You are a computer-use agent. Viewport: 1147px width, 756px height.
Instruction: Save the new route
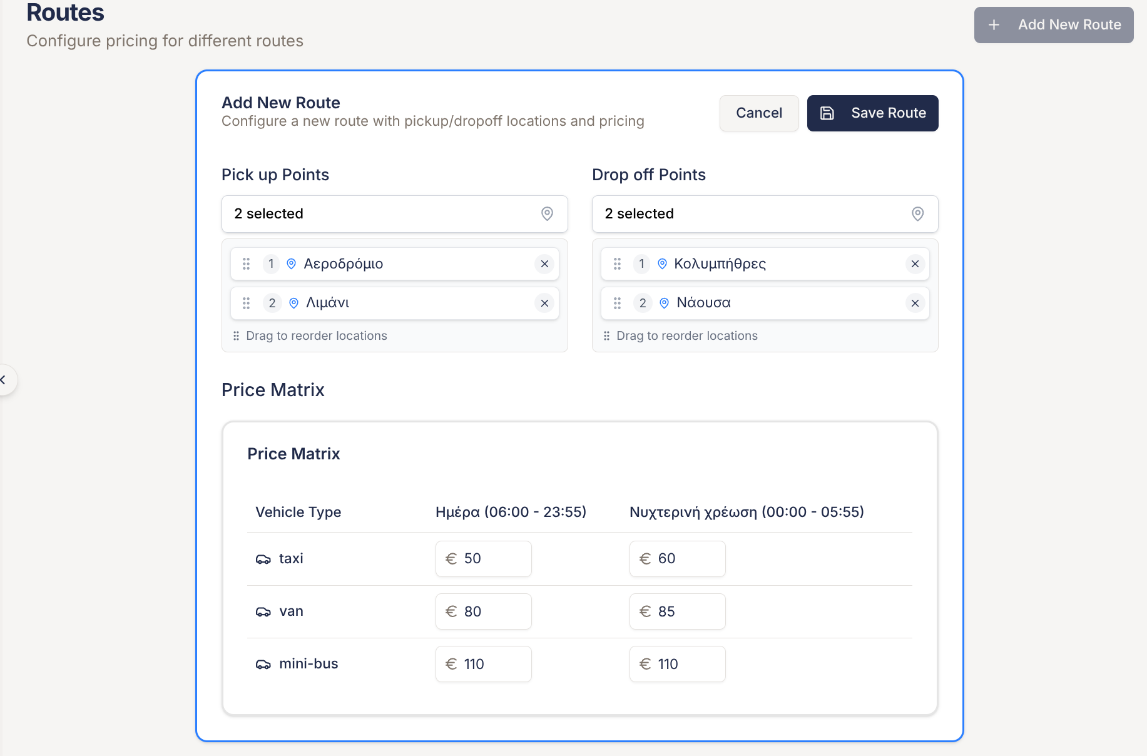(x=872, y=113)
